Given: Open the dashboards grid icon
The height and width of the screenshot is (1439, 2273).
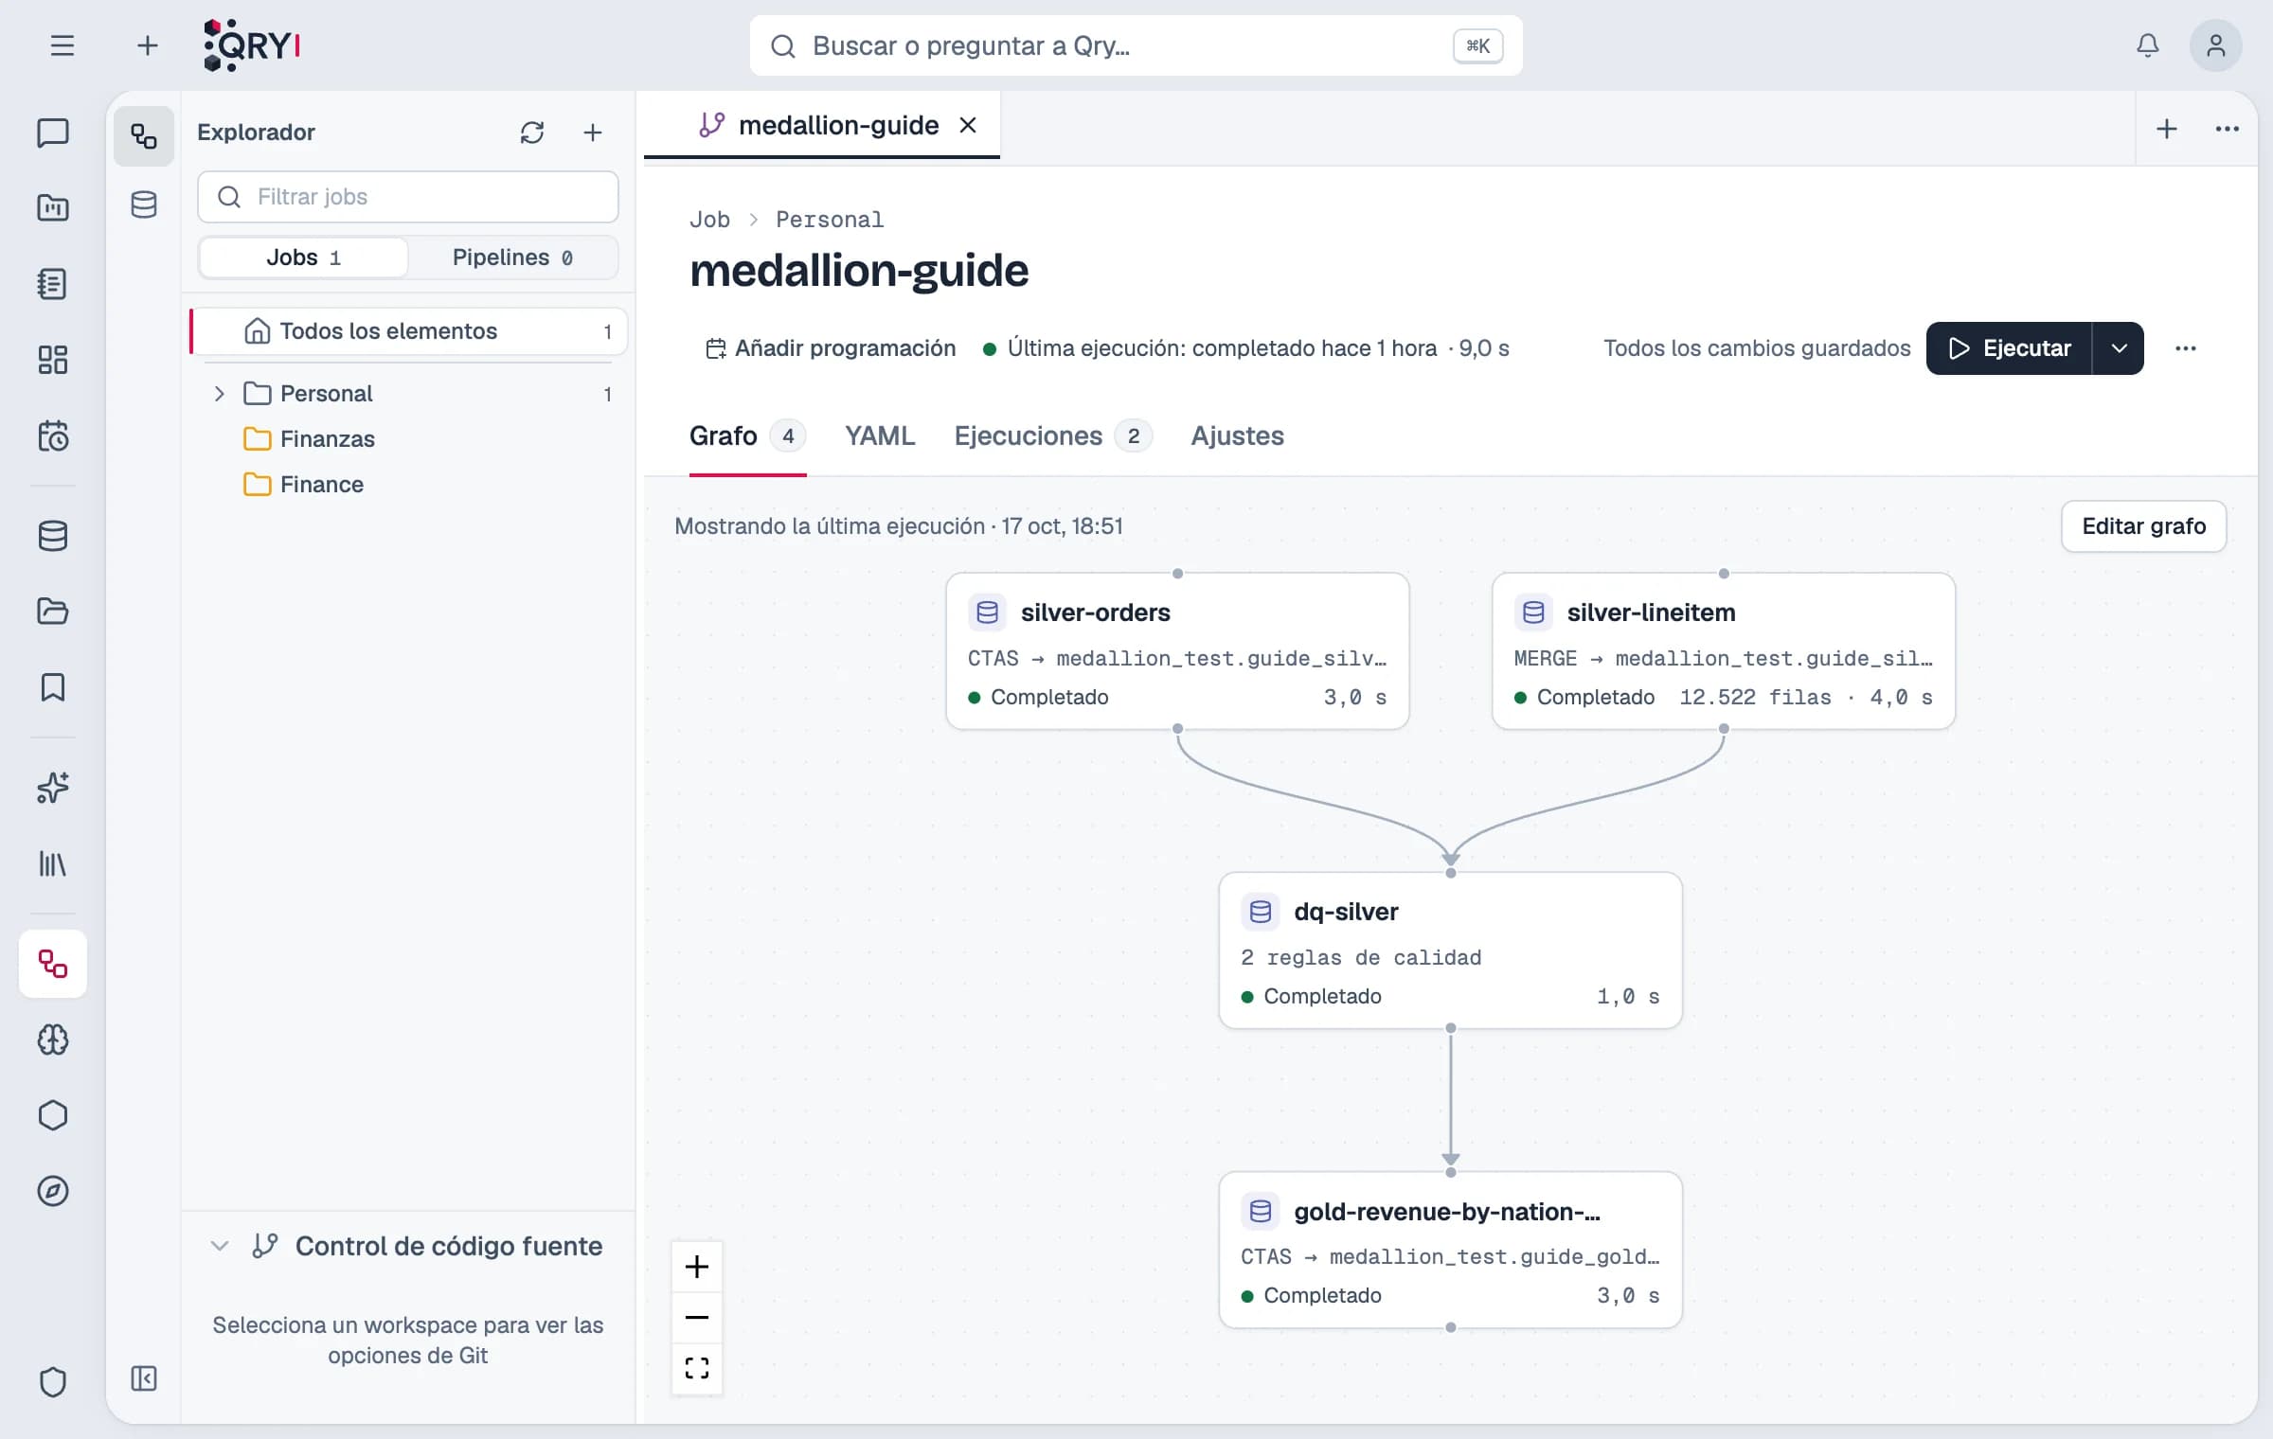Looking at the screenshot, I should (53, 360).
